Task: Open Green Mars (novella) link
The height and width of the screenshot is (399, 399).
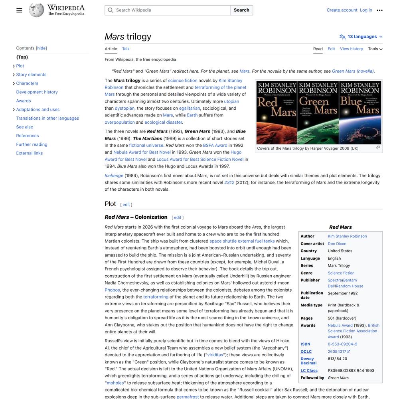Action: (353, 71)
